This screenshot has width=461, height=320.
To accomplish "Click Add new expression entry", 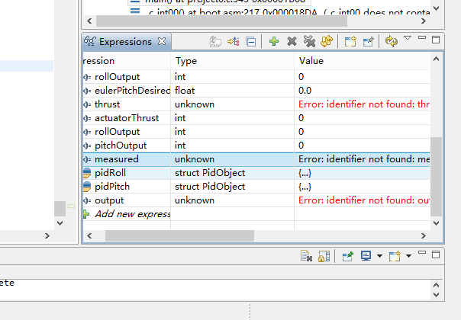I will pyautogui.click(x=133, y=214).
